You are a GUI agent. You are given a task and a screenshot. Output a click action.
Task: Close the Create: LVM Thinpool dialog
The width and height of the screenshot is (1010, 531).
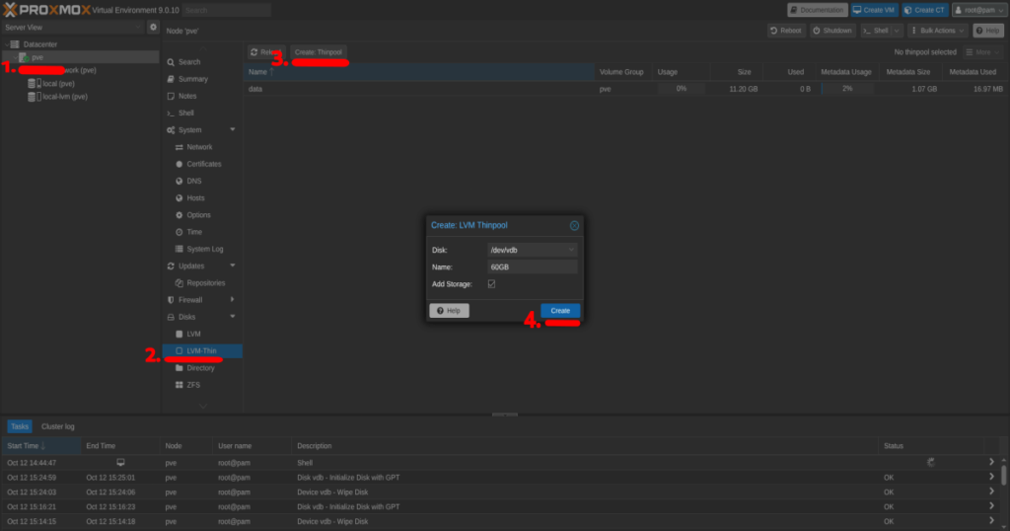coord(574,225)
